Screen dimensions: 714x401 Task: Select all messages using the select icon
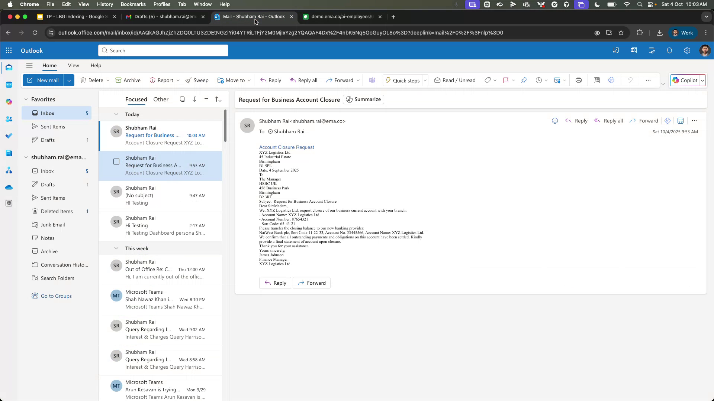182,99
